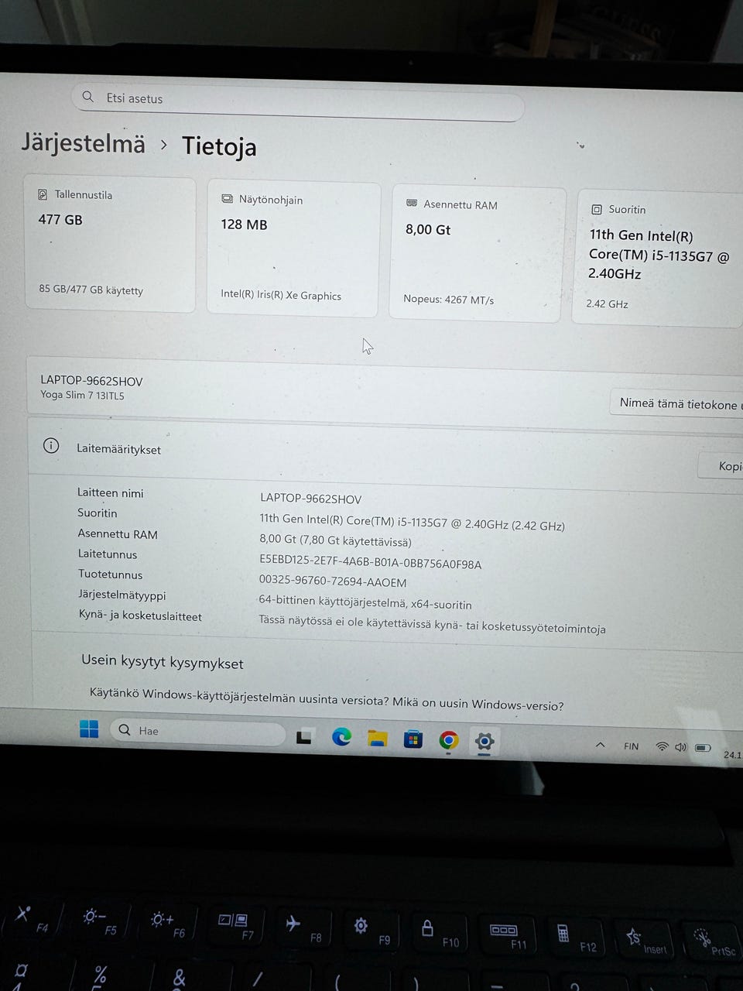
Task: Click the Tallennustila storage icon
Action: pyautogui.click(x=43, y=194)
